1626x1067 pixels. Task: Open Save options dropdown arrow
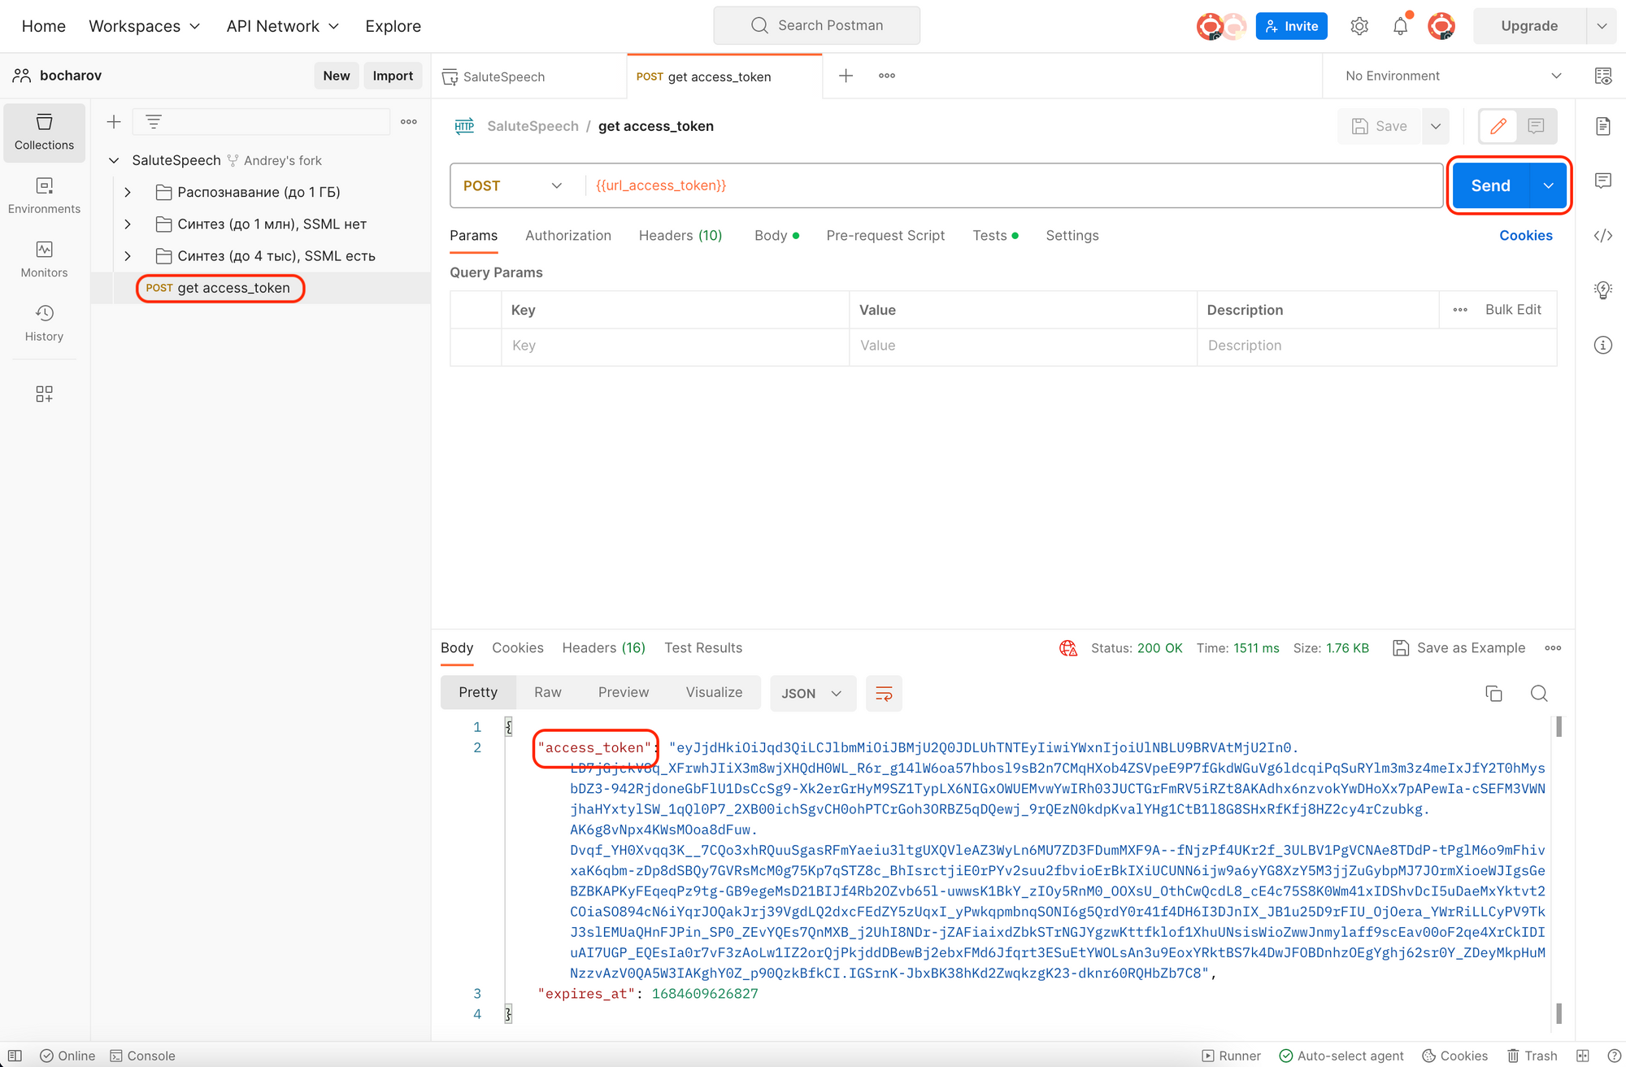coord(1436,126)
